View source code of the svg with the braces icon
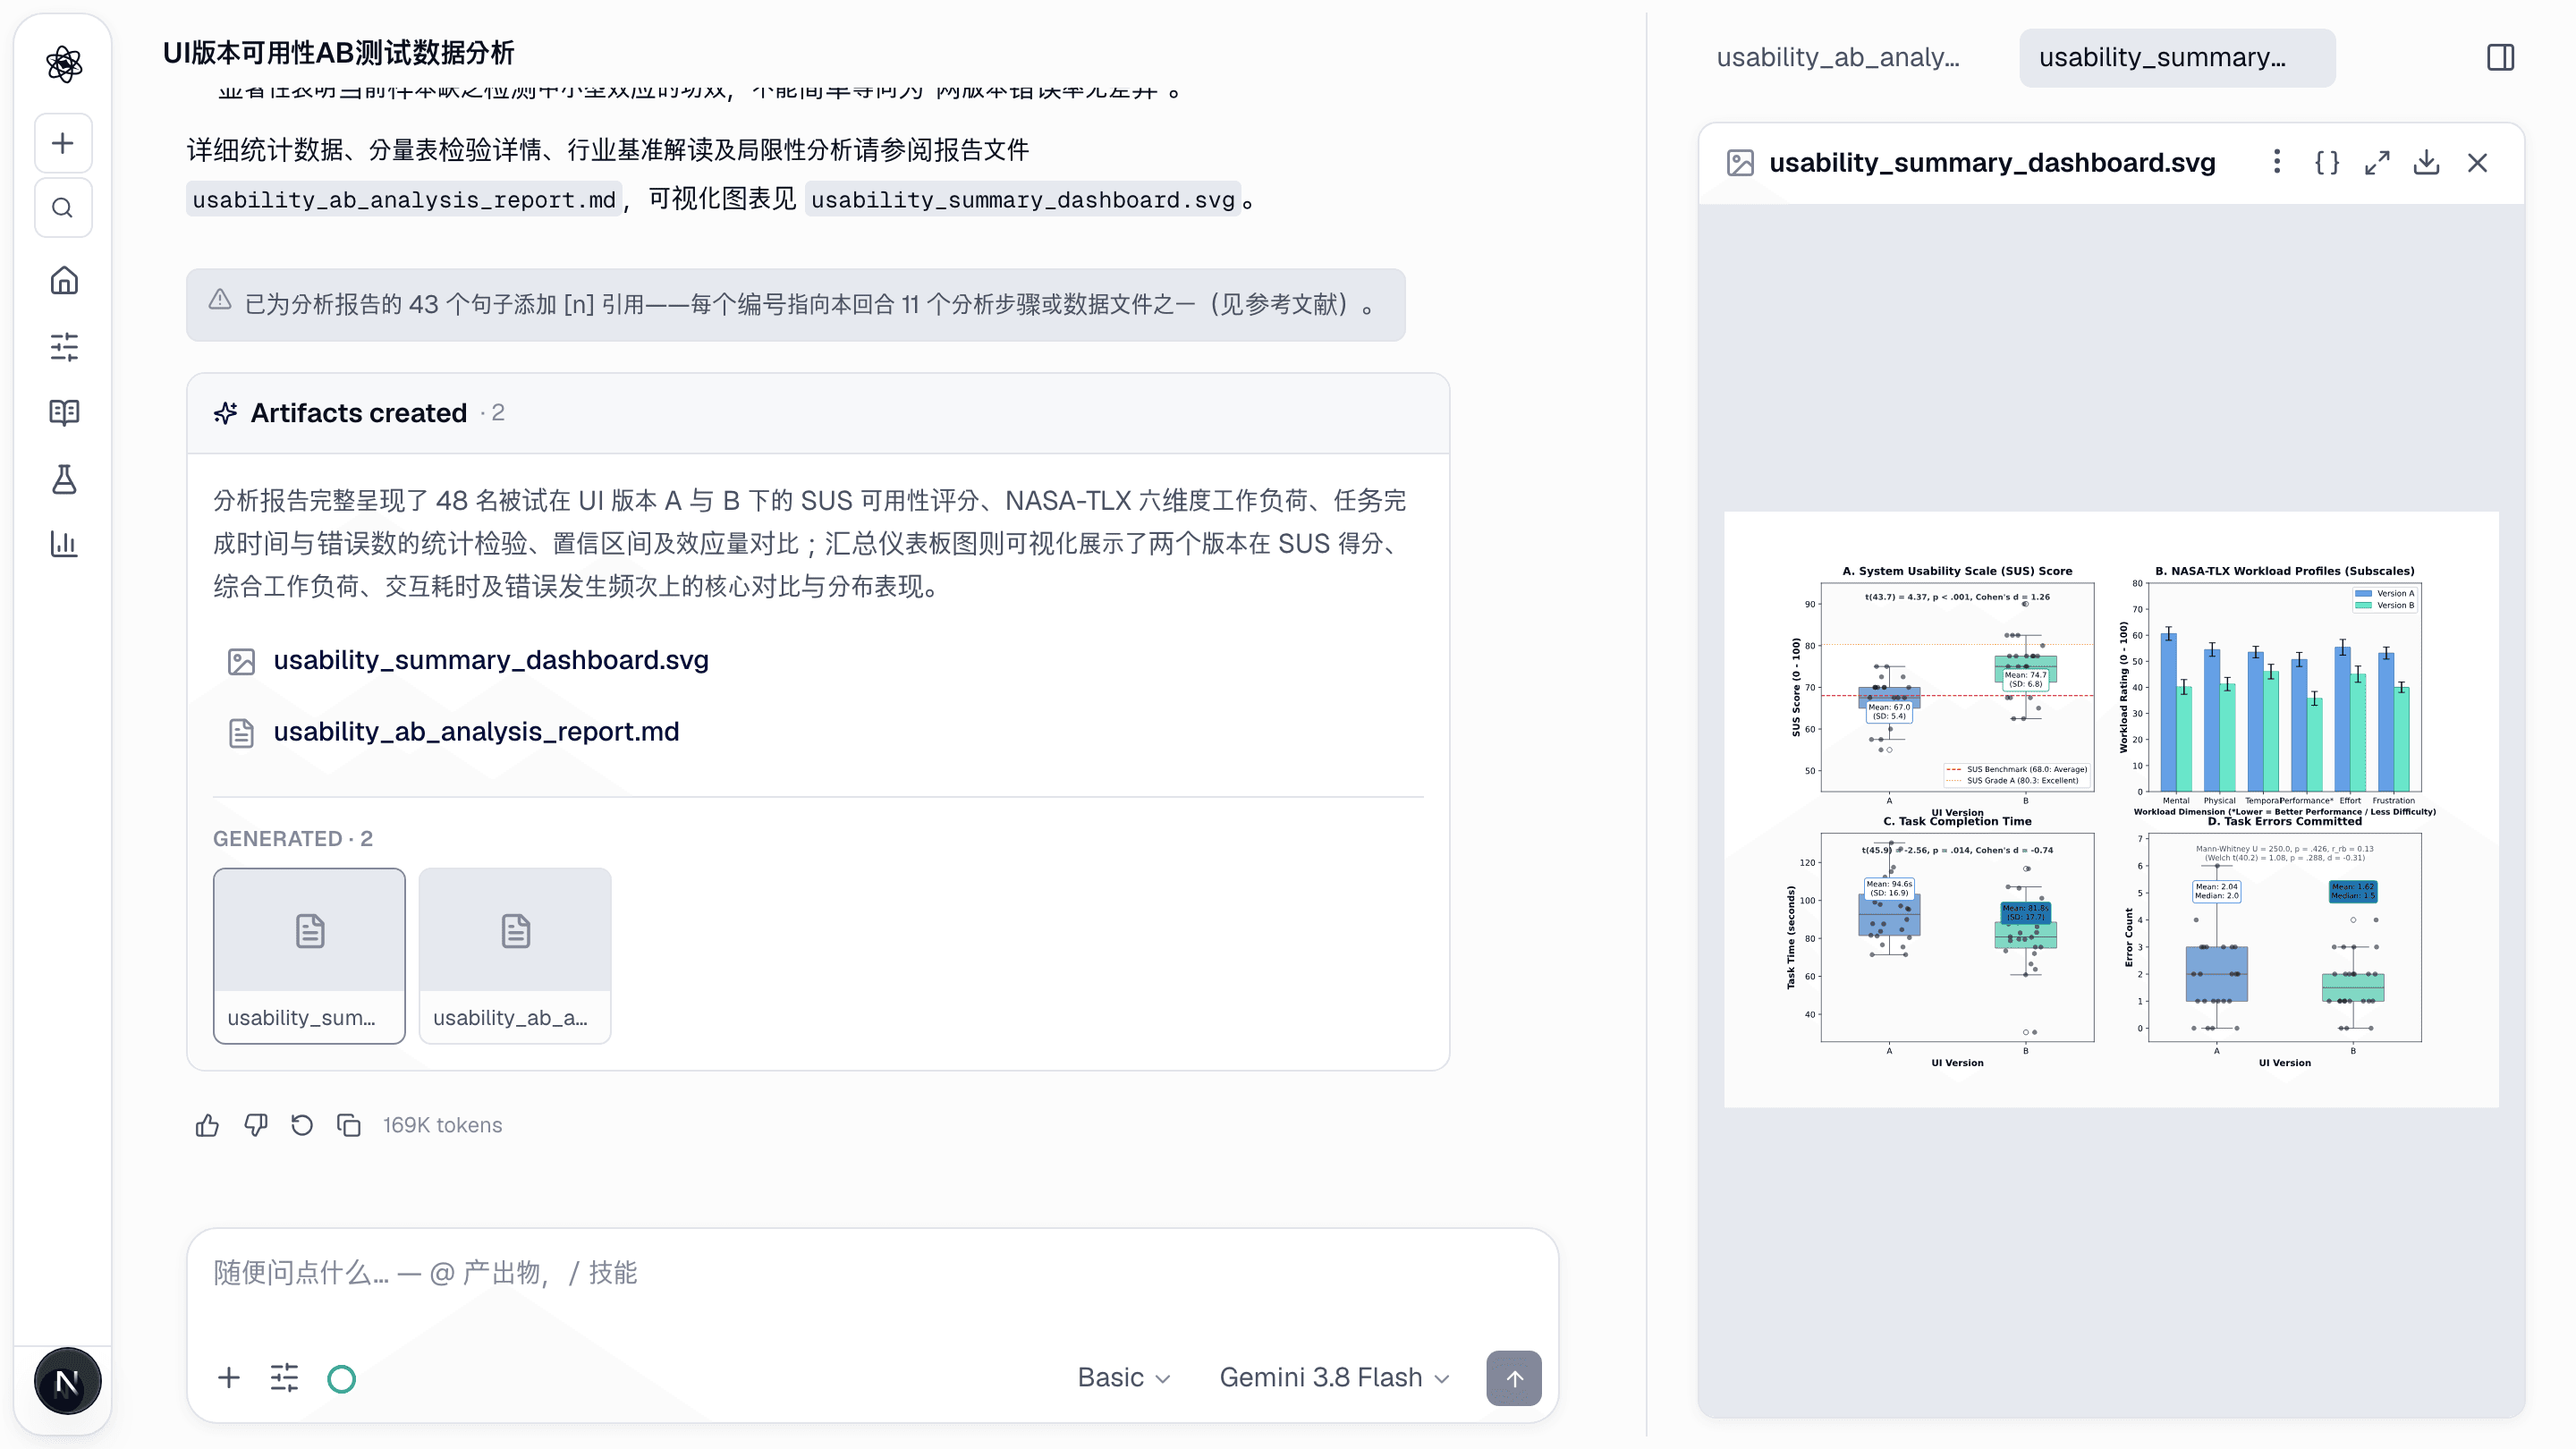Viewport: 2576px width, 1449px height. 2327,162
